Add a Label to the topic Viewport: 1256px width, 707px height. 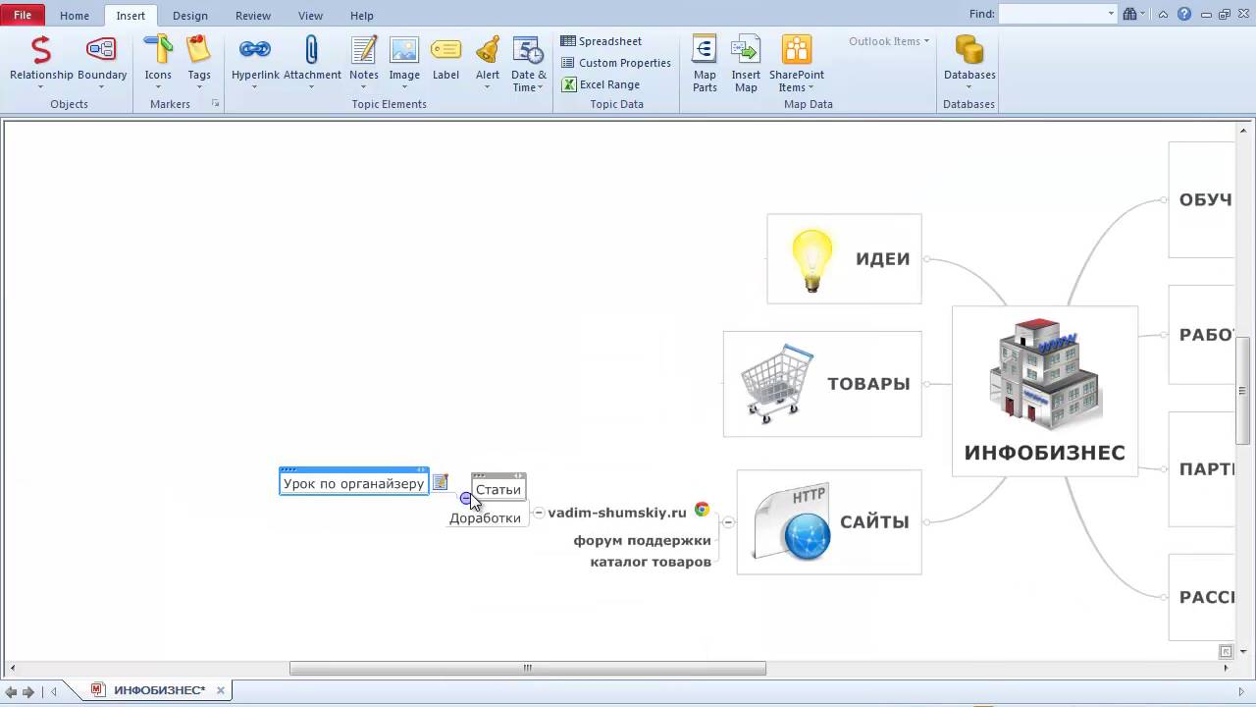pos(445,60)
